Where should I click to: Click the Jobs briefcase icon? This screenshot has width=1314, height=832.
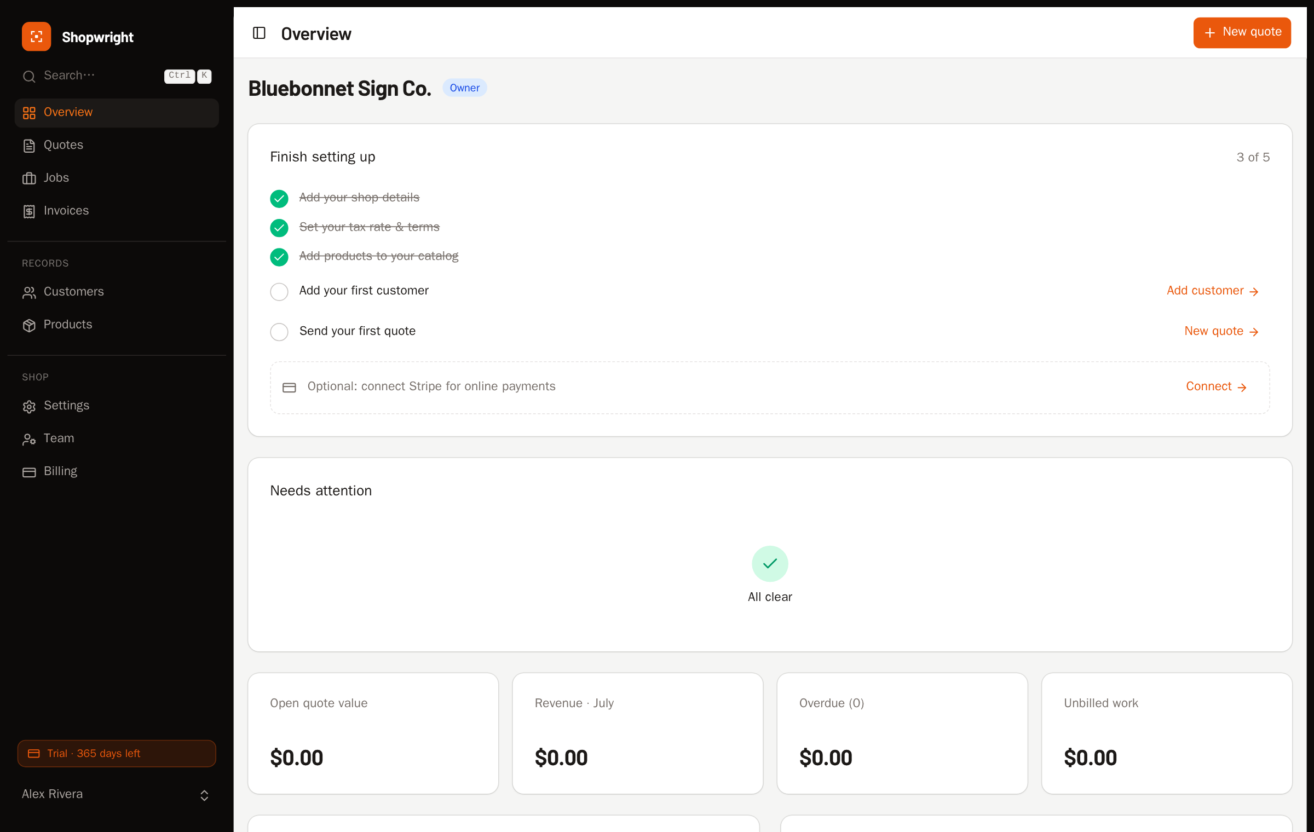pos(29,178)
